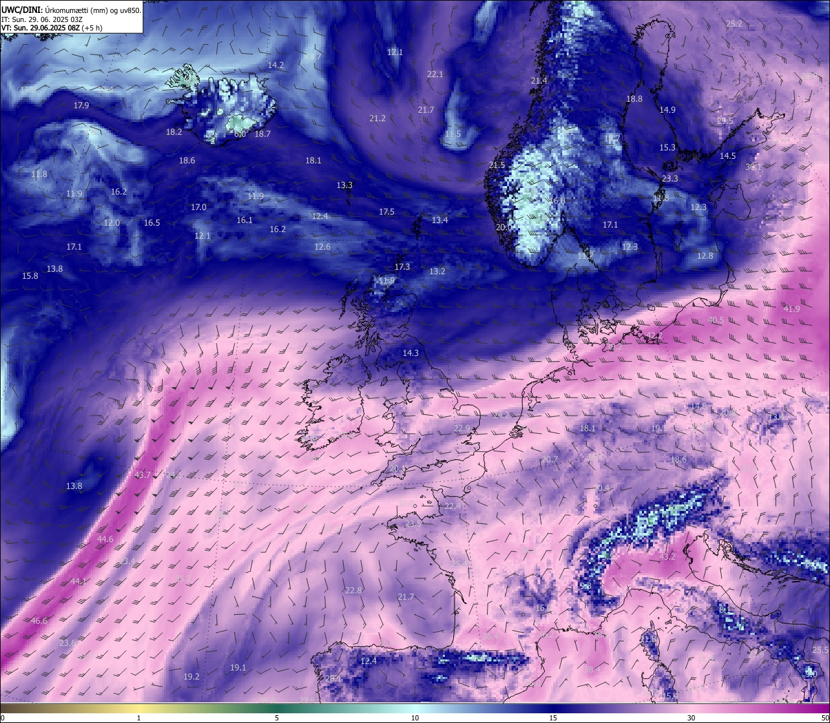830x723 pixels.
Task: Click the 14.9 value label
Action: pyautogui.click(x=667, y=110)
